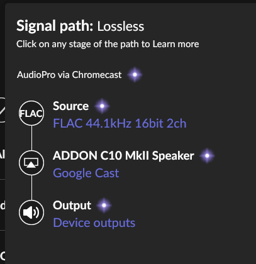Click the lossless star beside Source
Image resolution: width=256 pixels, height=264 pixels.
coord(102,106)
